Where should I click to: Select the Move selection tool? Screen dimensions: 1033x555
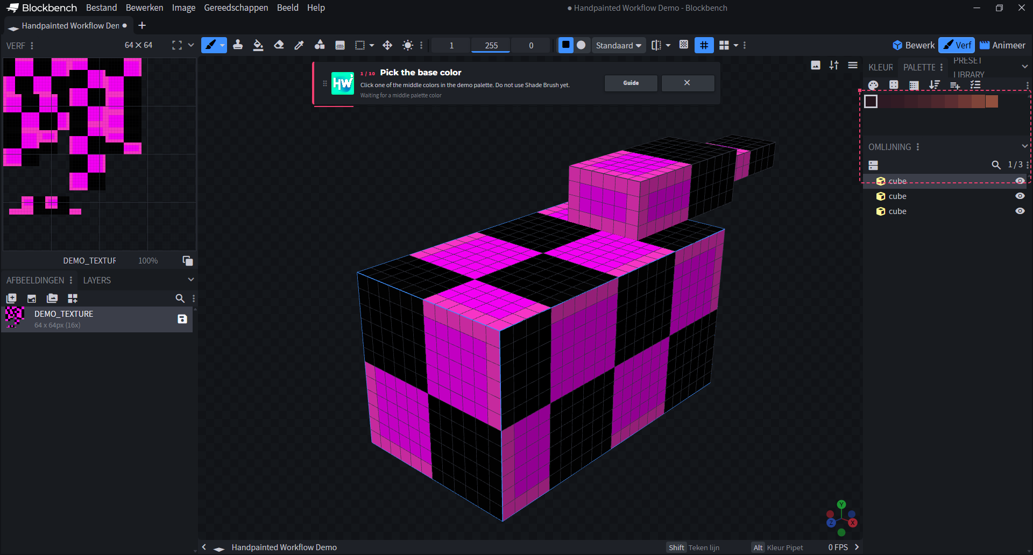click(387, 45)
